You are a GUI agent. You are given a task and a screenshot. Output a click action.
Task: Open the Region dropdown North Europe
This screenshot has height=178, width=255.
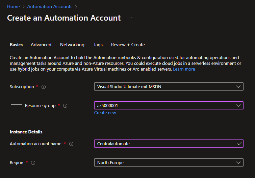point(169,162)
